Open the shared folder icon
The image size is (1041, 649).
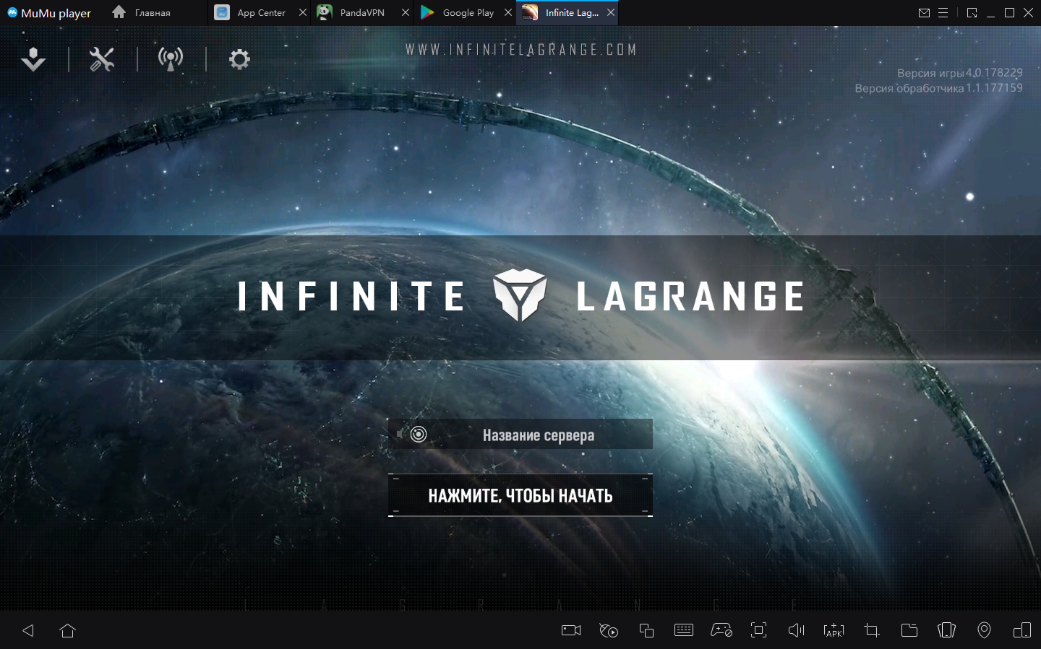click(909, 630)
